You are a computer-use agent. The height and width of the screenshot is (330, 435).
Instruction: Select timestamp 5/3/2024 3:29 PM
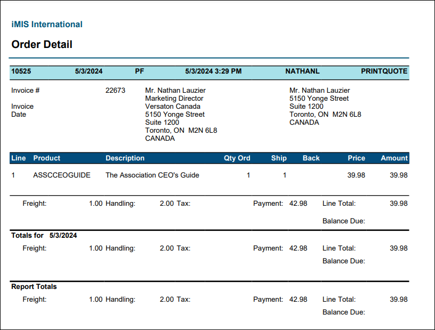click(x=213, y=71)
